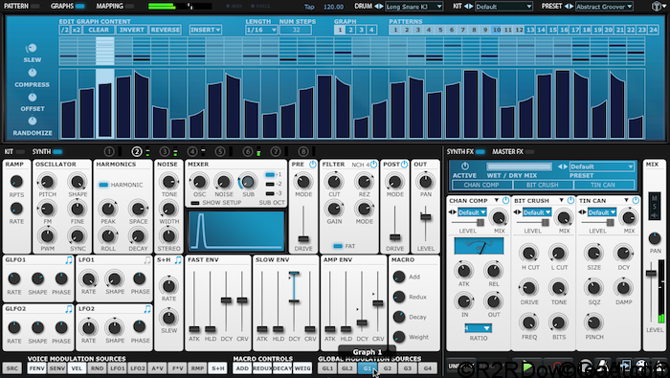This screenshot has width=670, height=378.
Task: Select the BIT CRUSH effect tab
Action: tap(543, 185)
